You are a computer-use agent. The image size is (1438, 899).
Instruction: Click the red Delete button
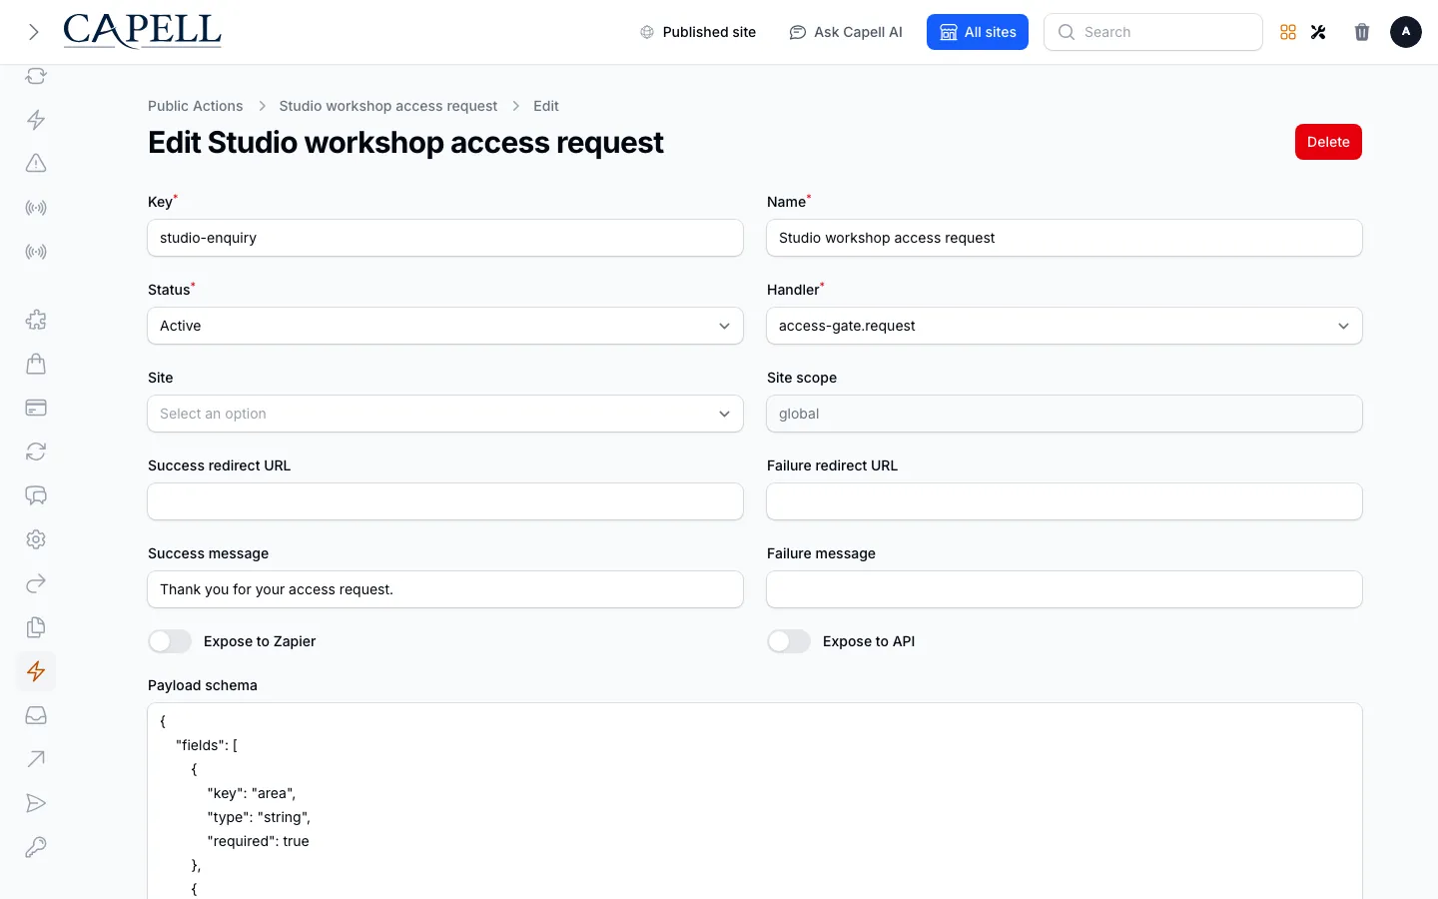[1328, 142]
